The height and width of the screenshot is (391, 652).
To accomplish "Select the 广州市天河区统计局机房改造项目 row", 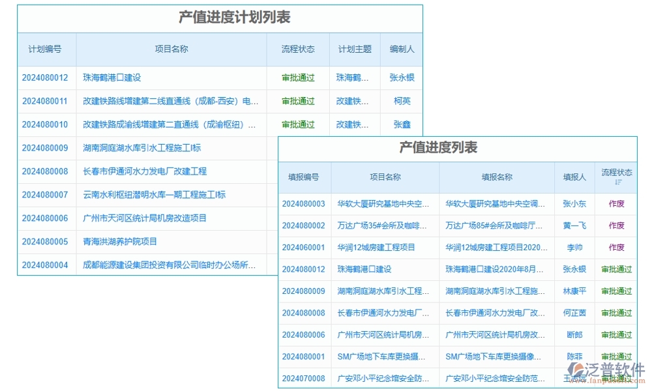I will click(x=145, y=218).
